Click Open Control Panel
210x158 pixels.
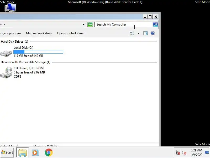coord(71,33)
